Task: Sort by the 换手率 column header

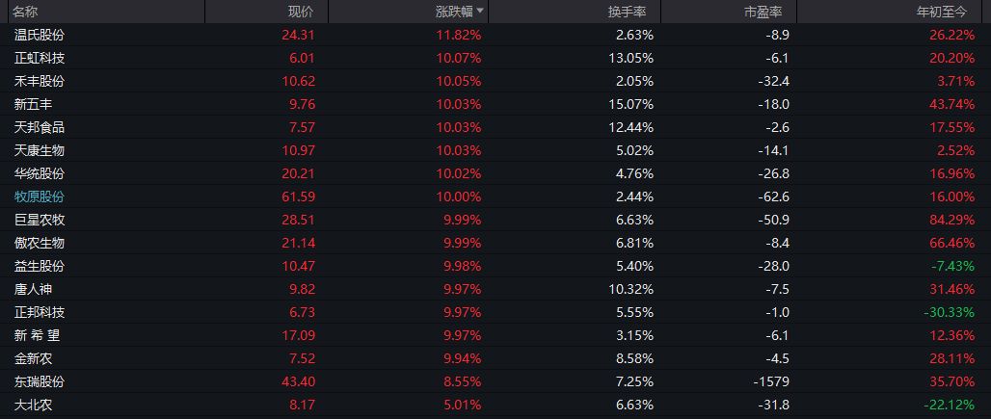Action: (x=633, y=12)
